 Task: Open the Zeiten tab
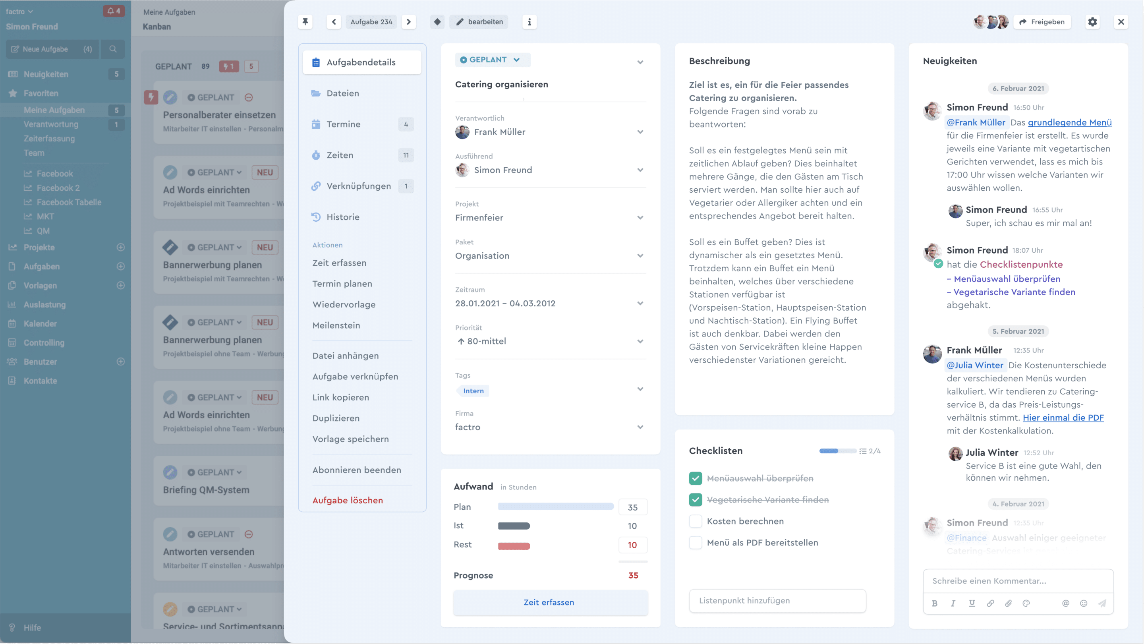click(362, 155)
